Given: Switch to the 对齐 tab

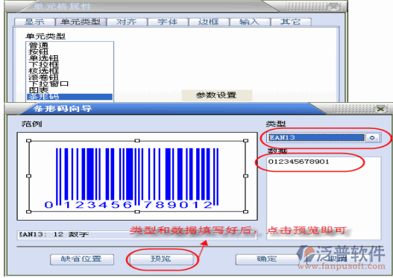Looking at the screenshot, I should (x=127, y=22).
